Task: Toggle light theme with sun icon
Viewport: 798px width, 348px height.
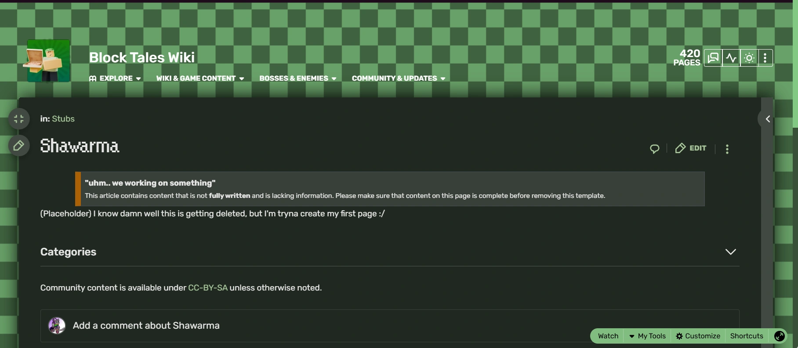Action: [x=749, y=58]
